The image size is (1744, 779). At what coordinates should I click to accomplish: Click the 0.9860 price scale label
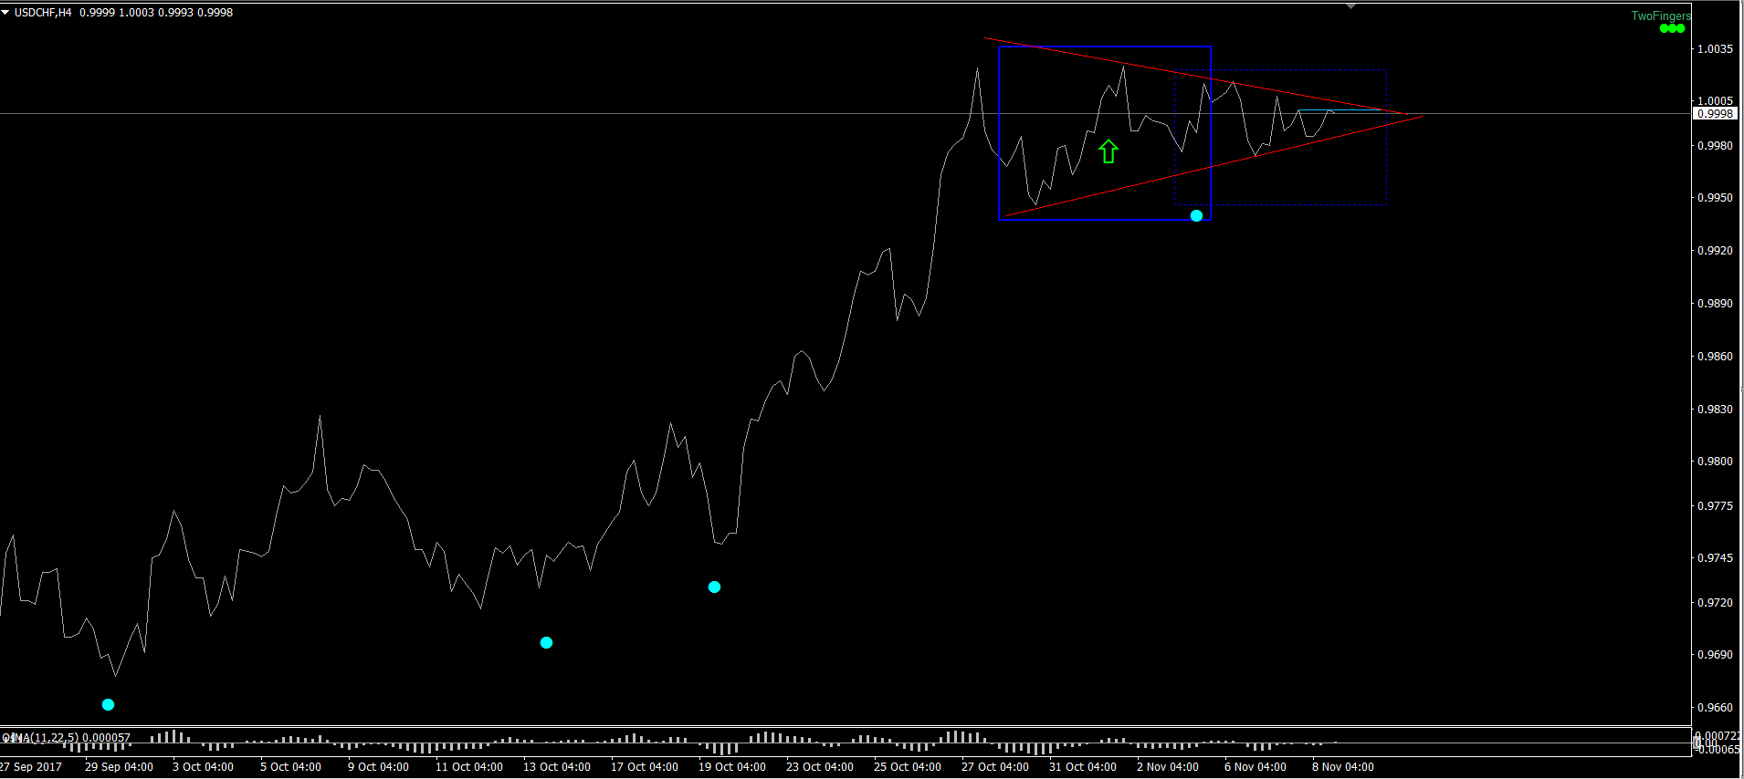pos(1715,357)
